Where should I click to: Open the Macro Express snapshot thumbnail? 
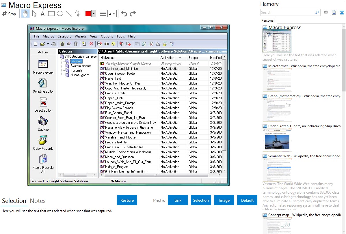[277, 41]
